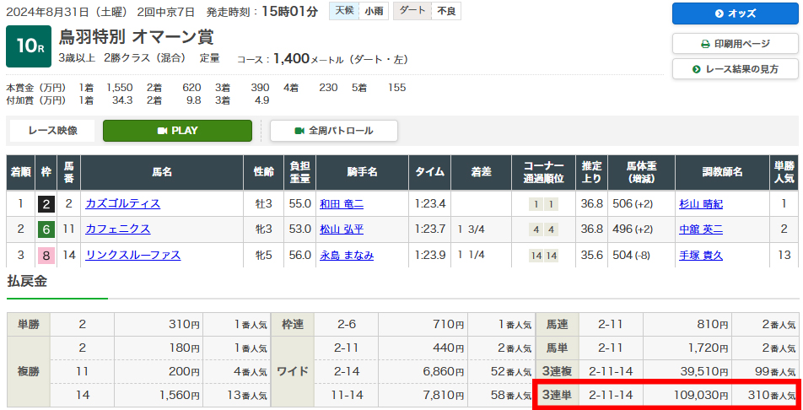Open 全周パトロール patrol video
This screenshot has width=803, height=410.
334,131
